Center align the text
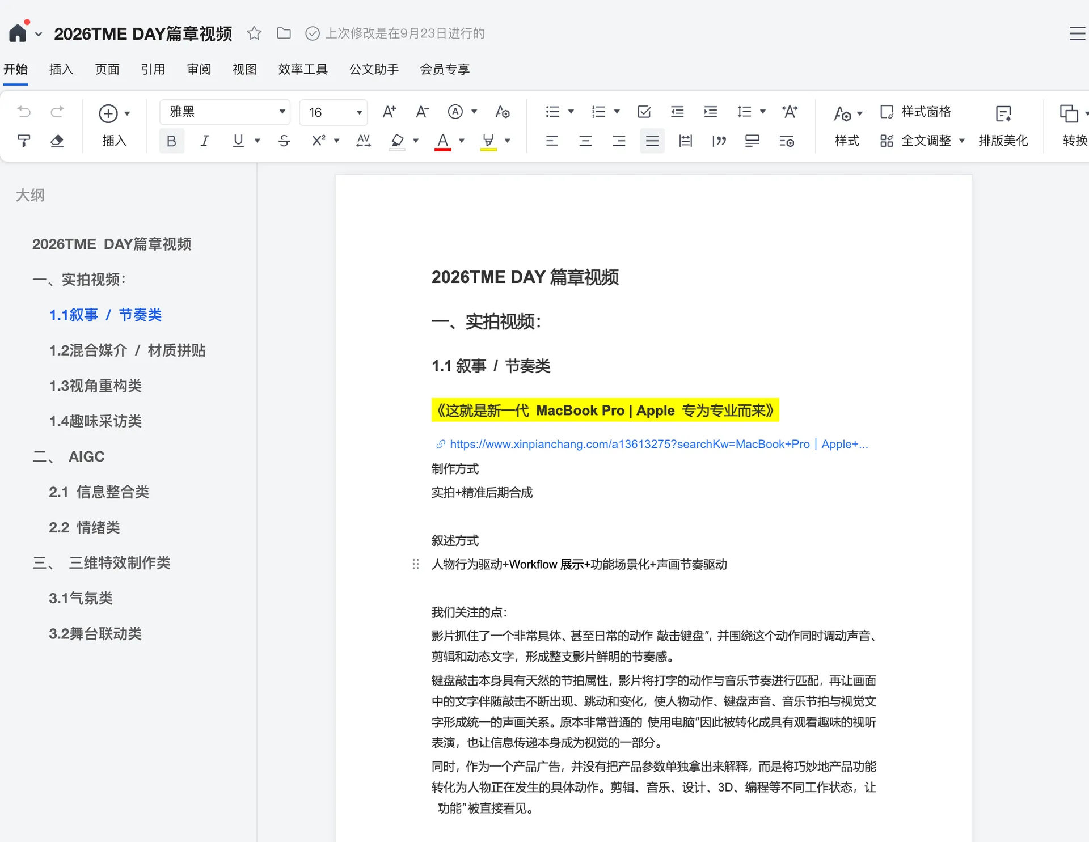The height and width of the screenshot is (842, 1089). [x=585, y=141]
